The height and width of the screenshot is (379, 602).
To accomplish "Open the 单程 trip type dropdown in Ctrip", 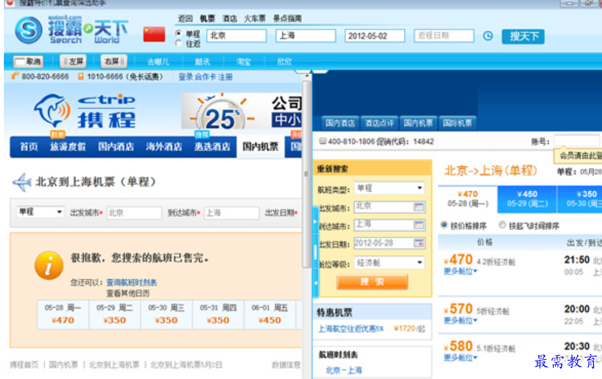I will point(41,212).
